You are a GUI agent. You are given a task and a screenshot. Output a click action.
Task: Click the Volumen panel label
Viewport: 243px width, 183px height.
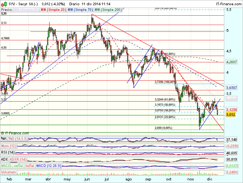[9, 172]
